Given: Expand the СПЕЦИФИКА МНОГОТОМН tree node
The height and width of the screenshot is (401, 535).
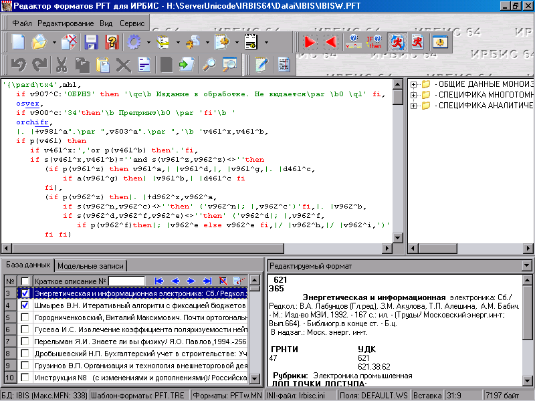Looking at the screenshot, I should point(414,96).
